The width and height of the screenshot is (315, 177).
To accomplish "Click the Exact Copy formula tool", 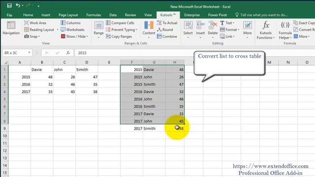I will (x=304, y=23).
